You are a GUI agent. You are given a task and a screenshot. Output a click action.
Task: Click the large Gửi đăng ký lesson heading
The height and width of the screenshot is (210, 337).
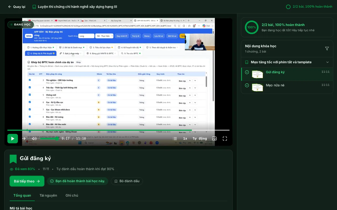tap(35, 158)
